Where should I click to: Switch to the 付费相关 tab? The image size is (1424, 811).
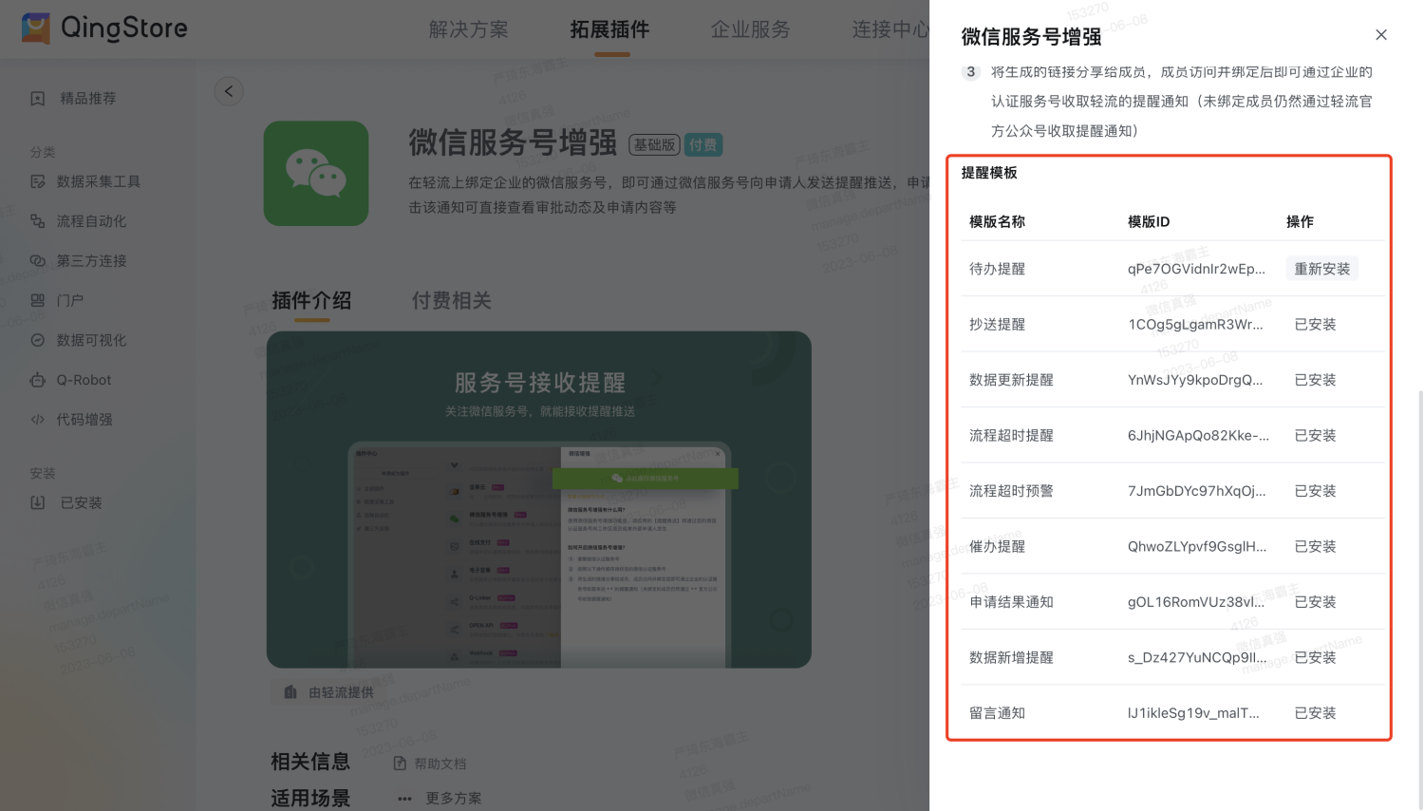click(x=451, y=301)
